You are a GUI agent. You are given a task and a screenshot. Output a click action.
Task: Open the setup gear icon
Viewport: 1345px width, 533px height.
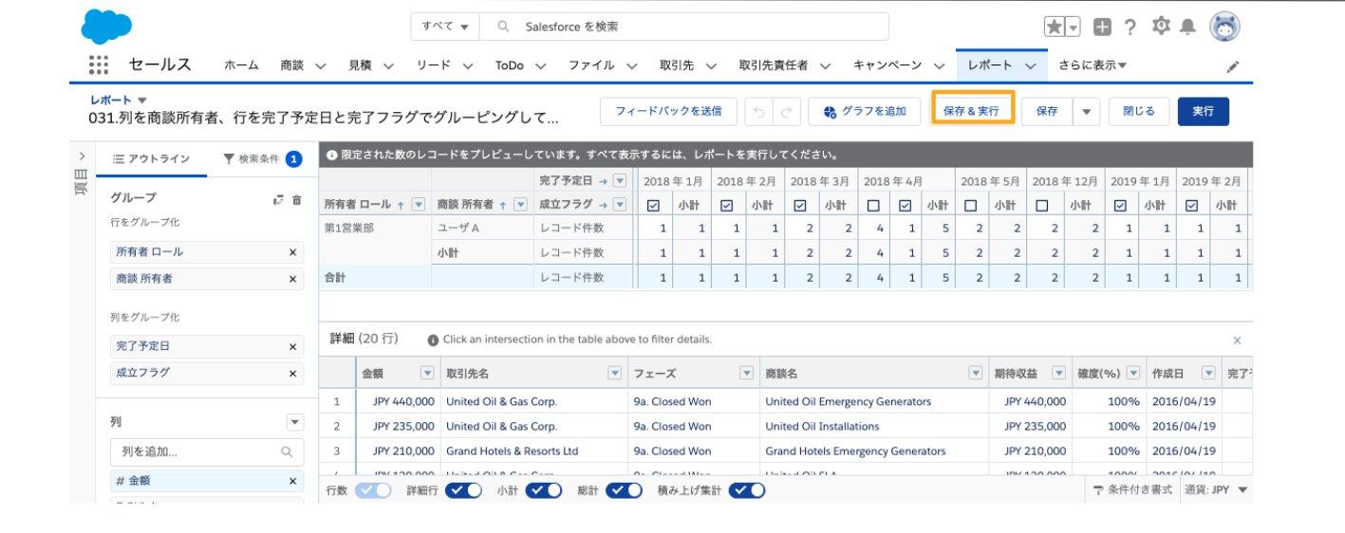coord(1160,27)
